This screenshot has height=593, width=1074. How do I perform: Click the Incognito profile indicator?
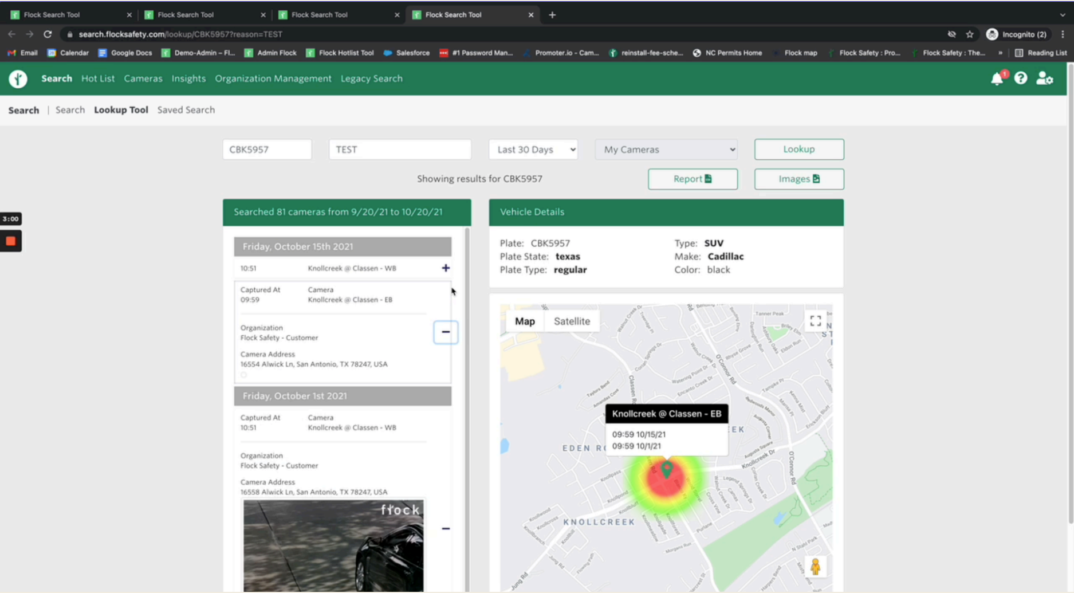[x=1017, y=34]
